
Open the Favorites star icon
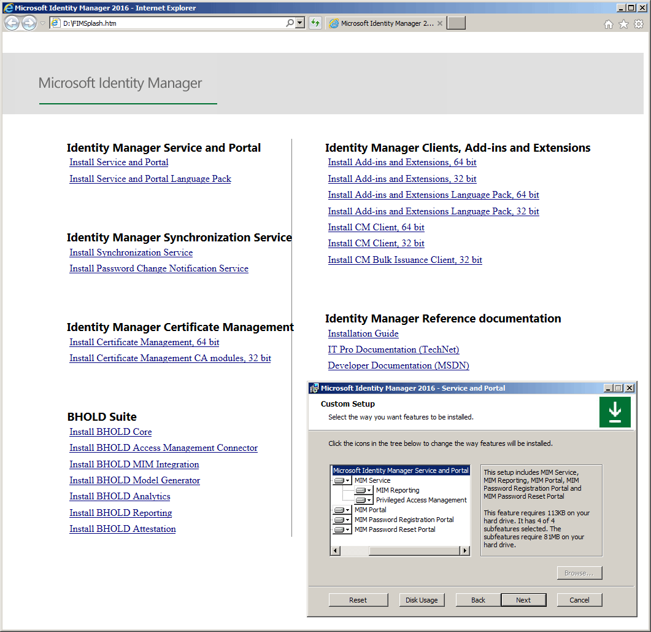coord(623,24)
